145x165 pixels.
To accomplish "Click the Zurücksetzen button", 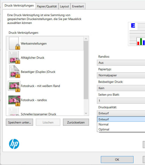I will tap(76, 122).
